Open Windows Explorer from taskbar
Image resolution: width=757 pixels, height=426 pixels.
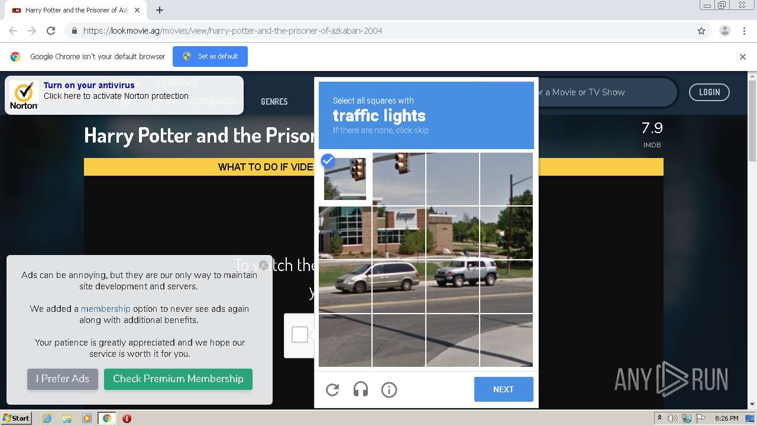tap(67, 418)
